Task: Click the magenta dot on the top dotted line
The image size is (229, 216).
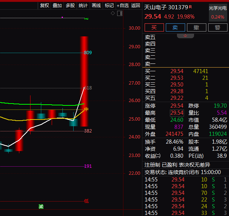Action: [62, 17]
